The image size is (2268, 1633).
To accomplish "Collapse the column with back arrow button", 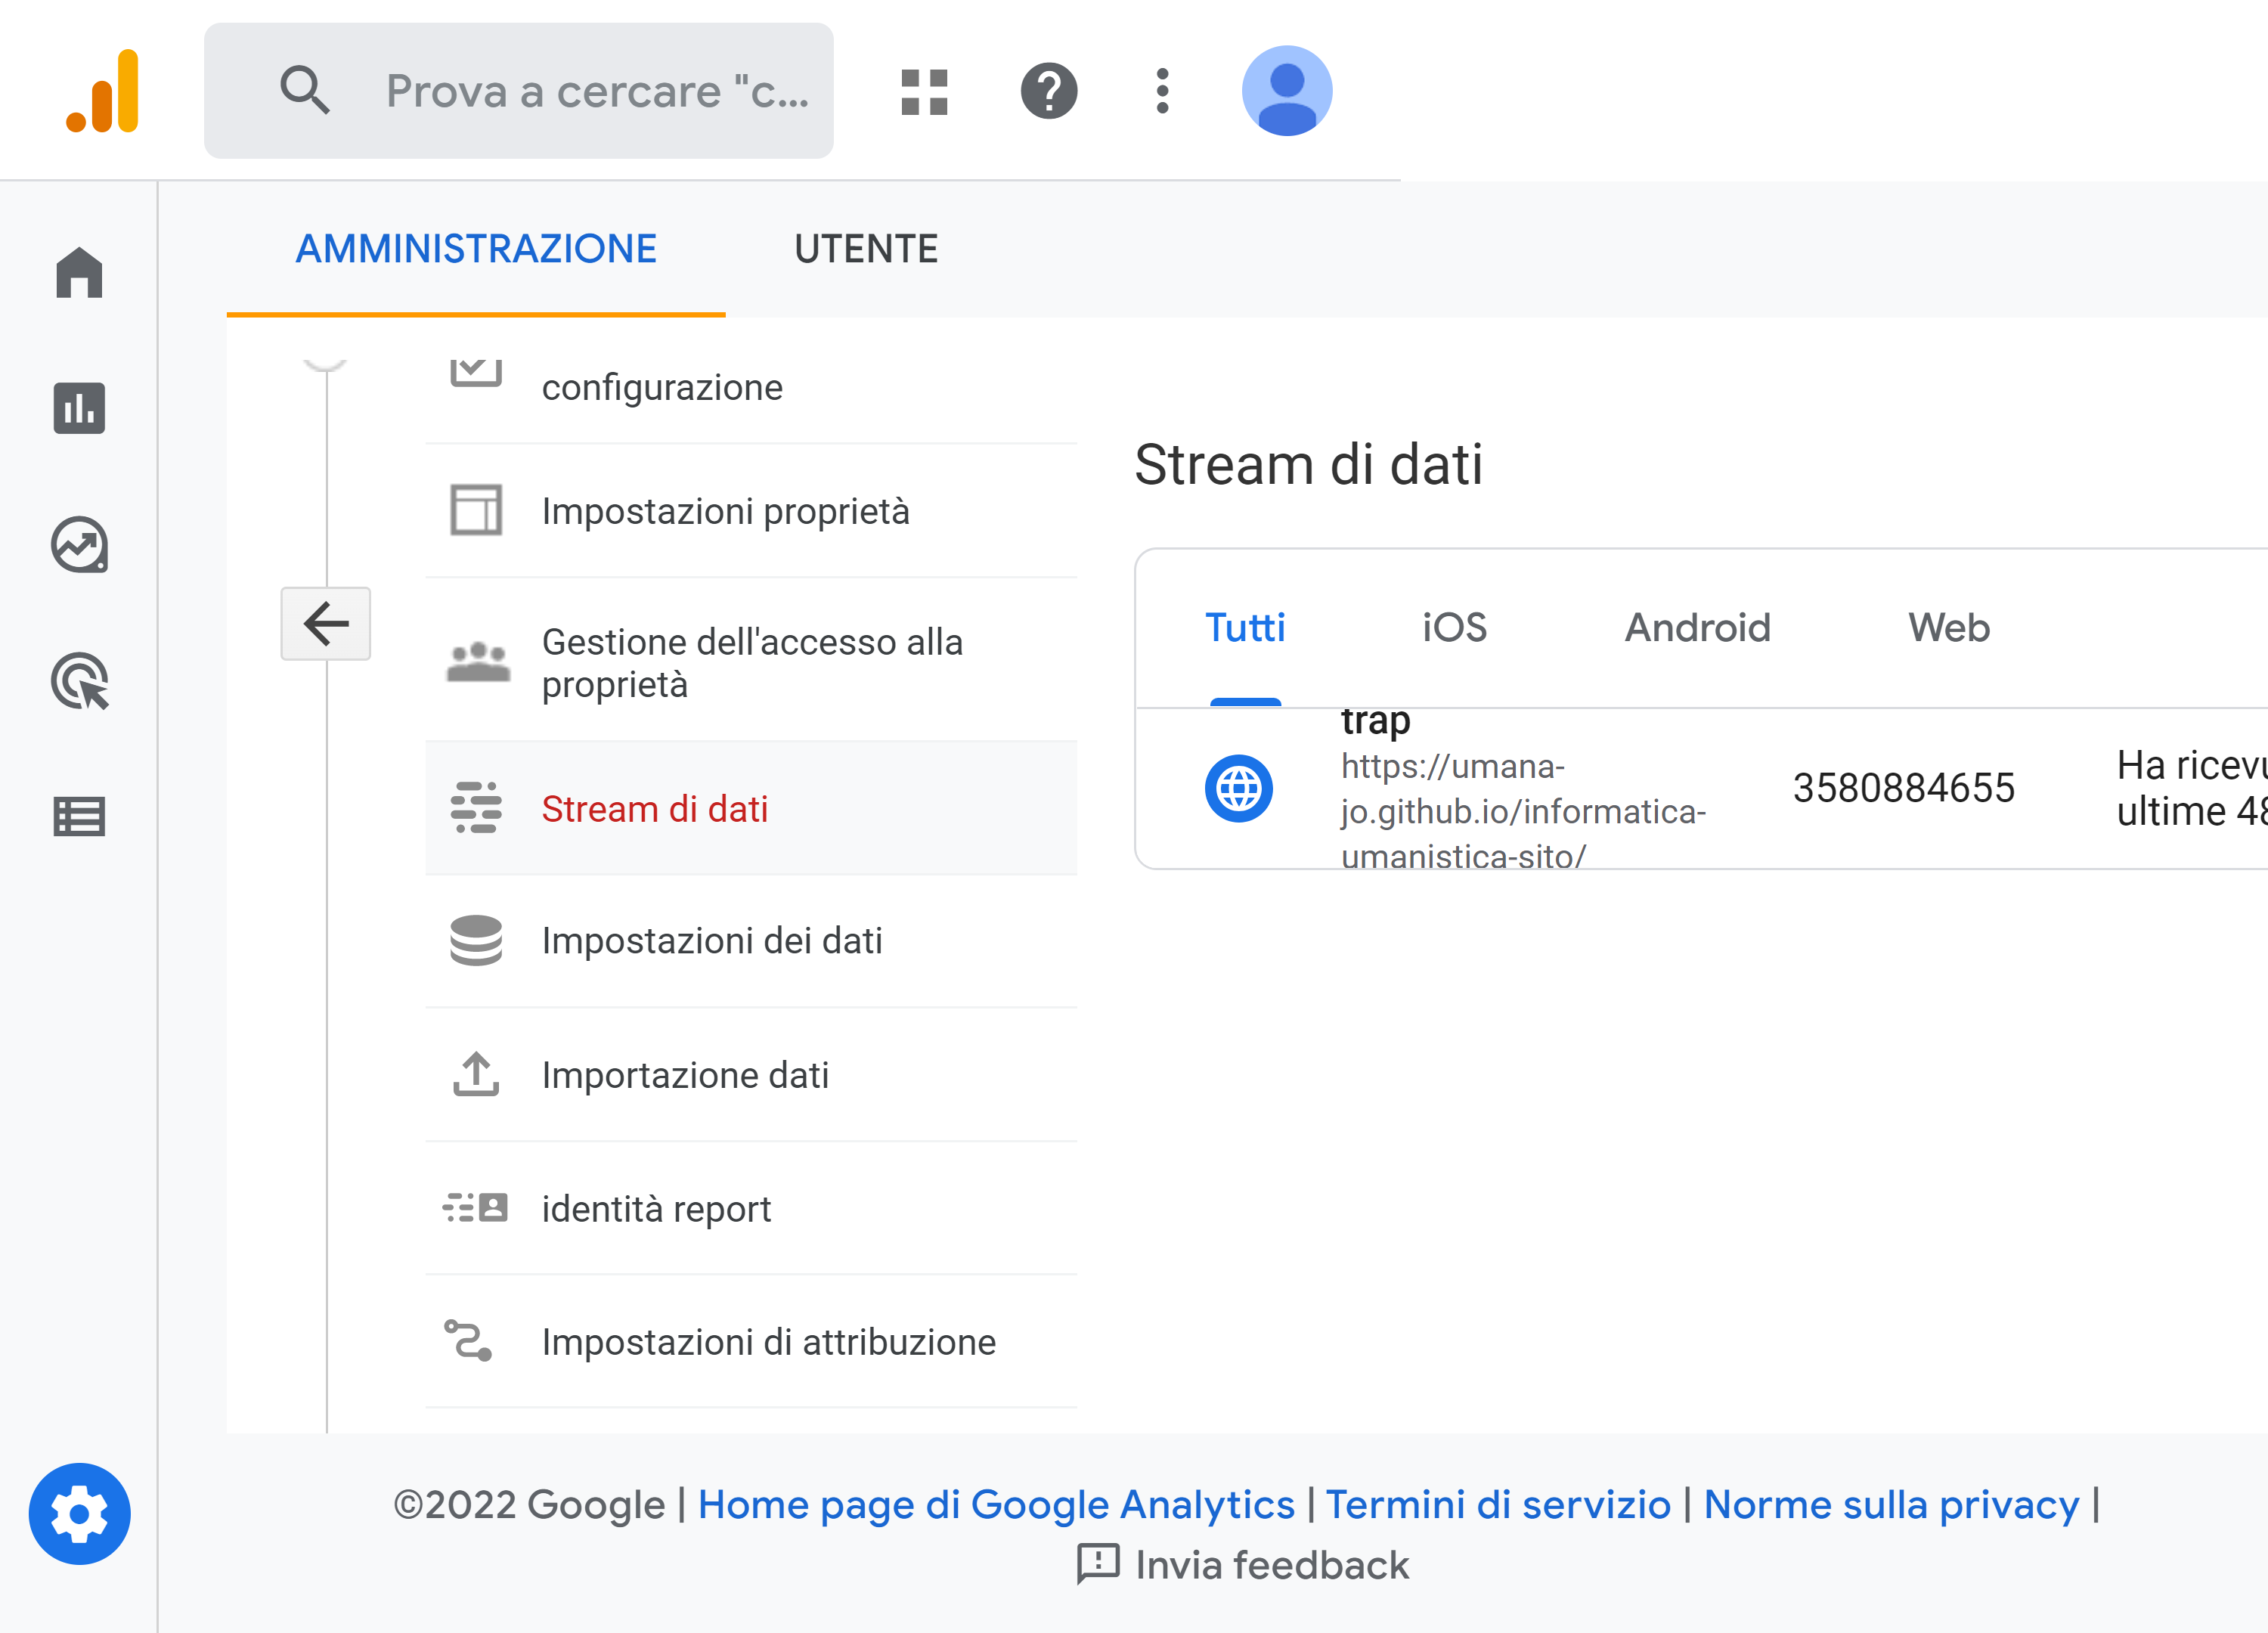I will click(x=326, y=624).
